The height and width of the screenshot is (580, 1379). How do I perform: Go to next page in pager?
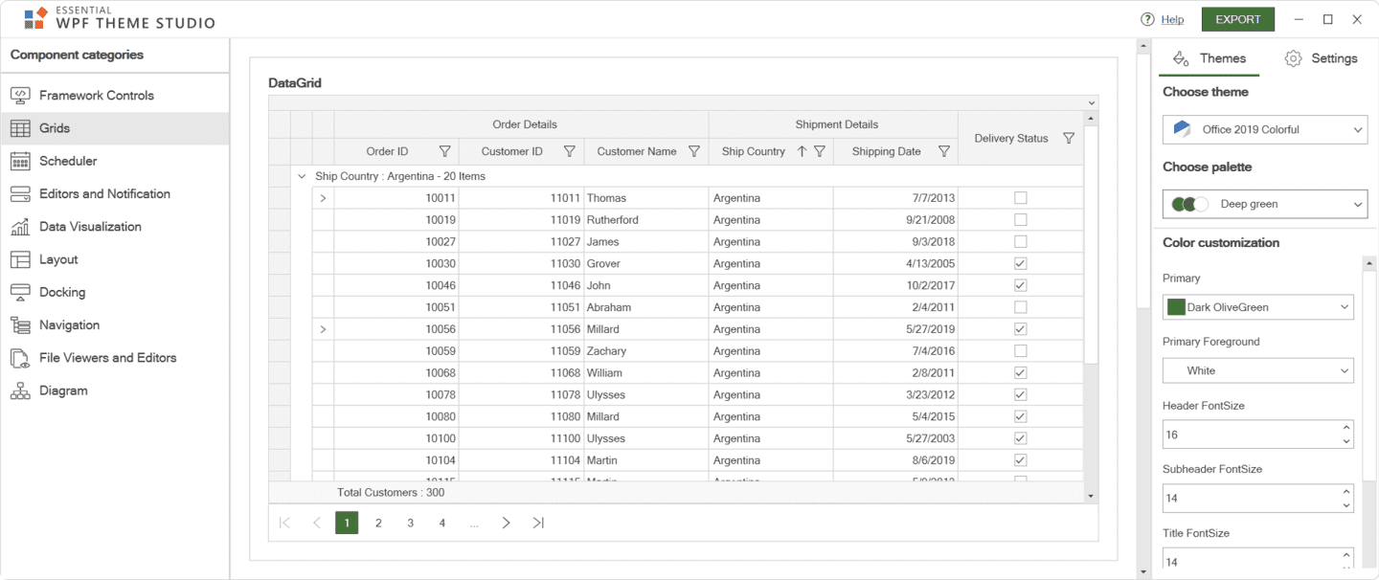(506, 523)
